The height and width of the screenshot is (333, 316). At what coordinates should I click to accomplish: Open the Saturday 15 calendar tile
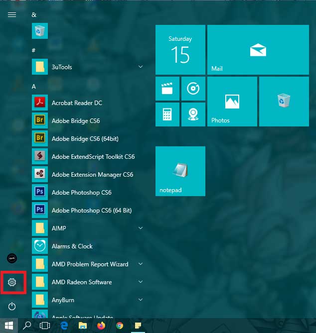click(x=180, y=50)
